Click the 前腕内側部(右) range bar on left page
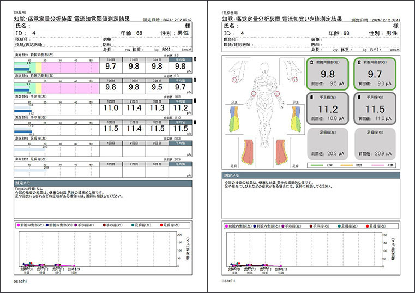 click(x=57, y=88)
